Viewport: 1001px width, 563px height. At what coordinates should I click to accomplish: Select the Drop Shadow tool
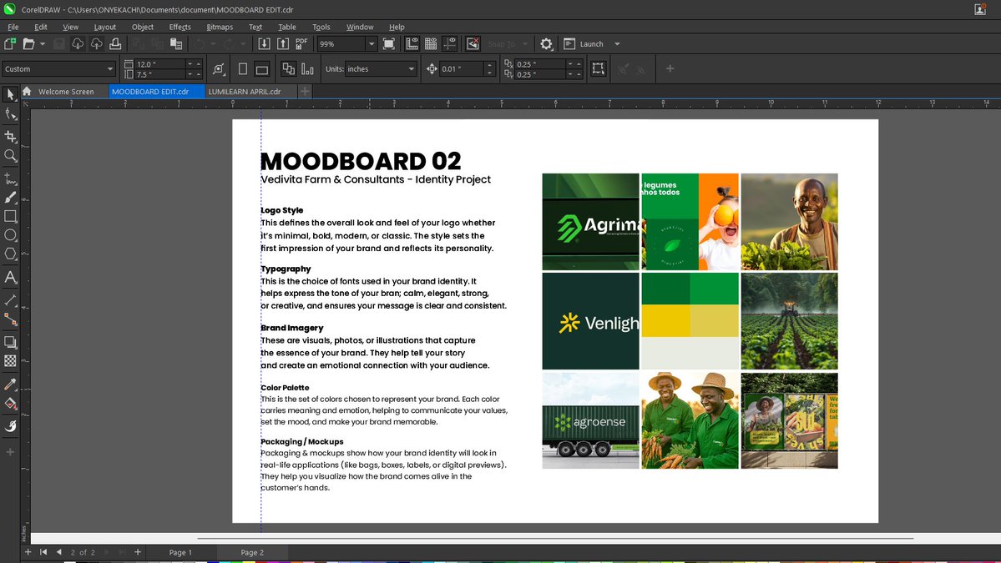tap(10, 342)
